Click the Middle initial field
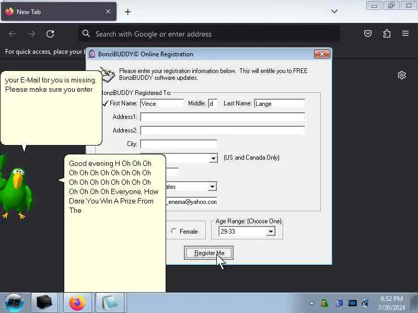 click(213, 103)
